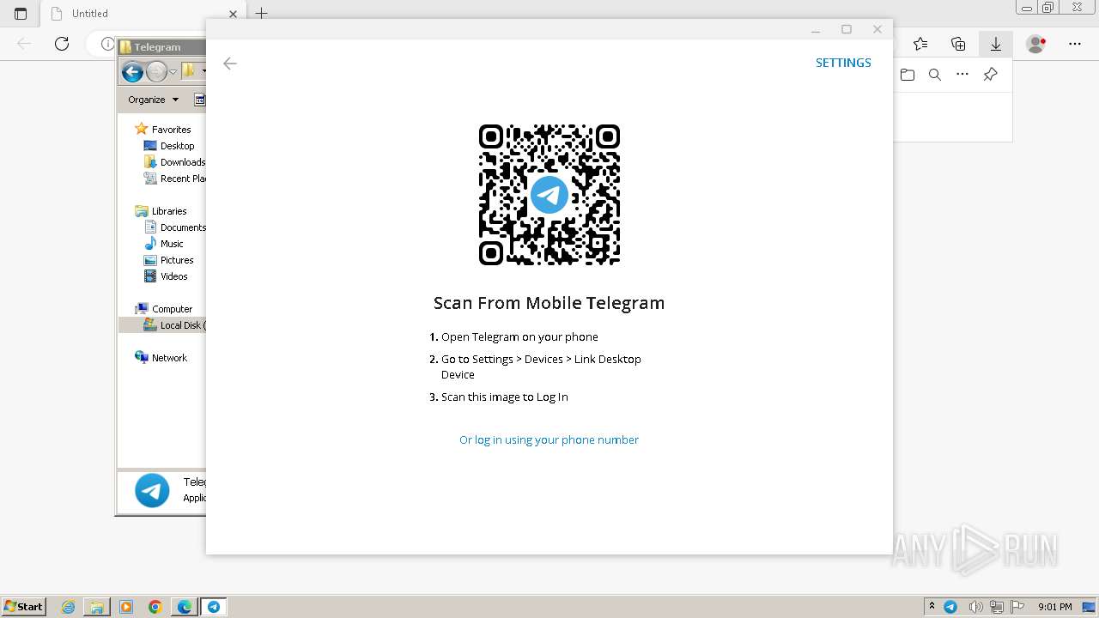Open Pictures library in Explorer
This screenshot has height=618, width=1099.
(x=177, y=260)
